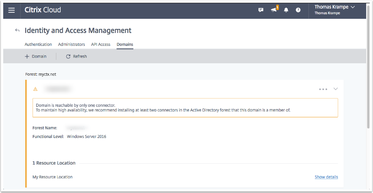Click the Citrix Cloud logo
373x193 pixels.
tap(43, 10)
